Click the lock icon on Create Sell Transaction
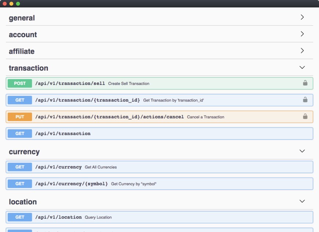Image resolution: width=319 pixels, height=232 pixels. pos(305,83)
